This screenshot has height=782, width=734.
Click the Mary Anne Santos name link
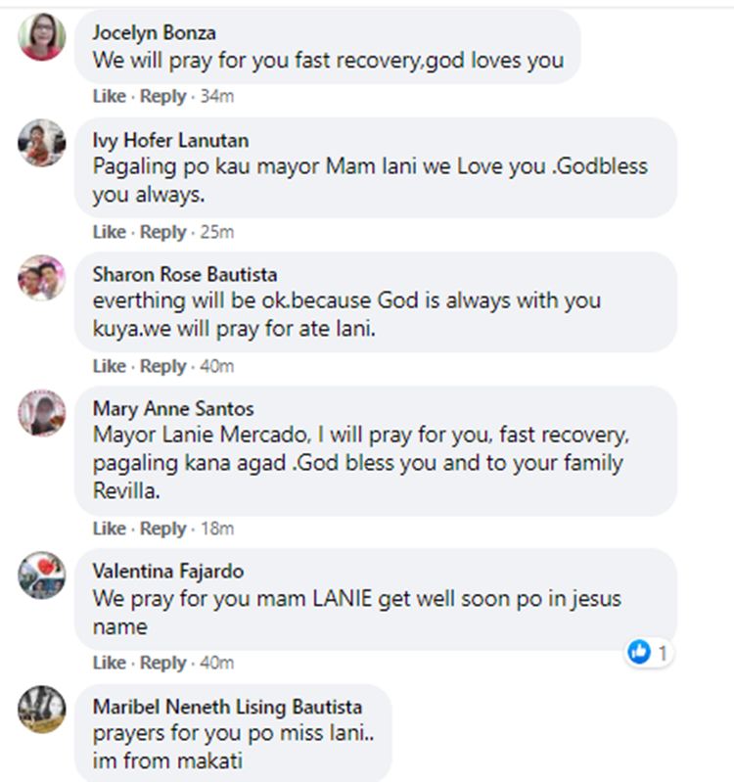pos(172,407)
